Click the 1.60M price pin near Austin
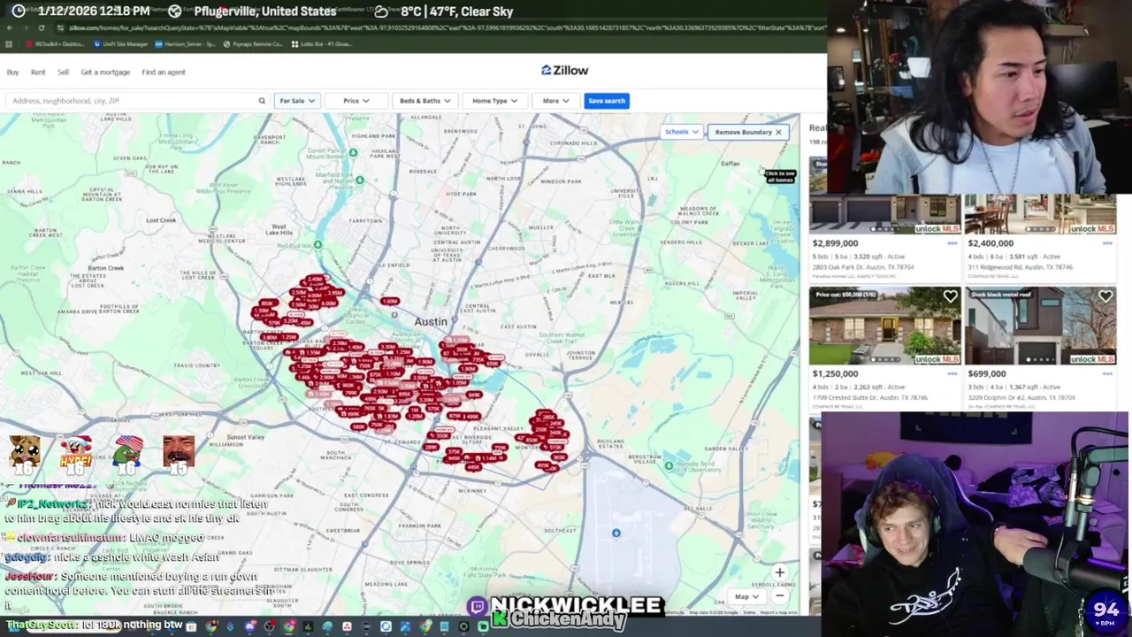Screen dimensions: 1132x637 tap(390, 302)
